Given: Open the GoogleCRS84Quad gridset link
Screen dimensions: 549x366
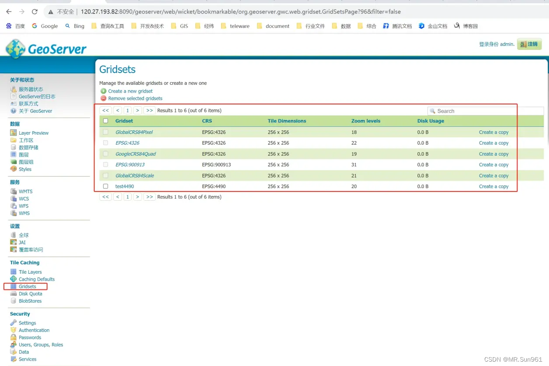Looking at the screenshot, I should click(x=136, y=154).
